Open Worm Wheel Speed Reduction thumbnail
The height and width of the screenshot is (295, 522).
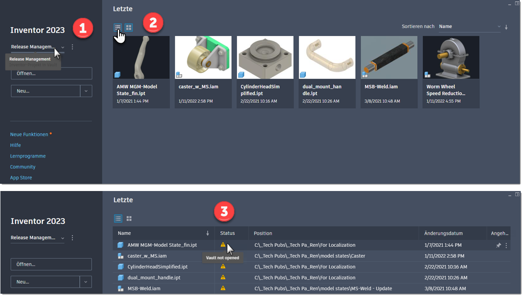pos(451,57)
